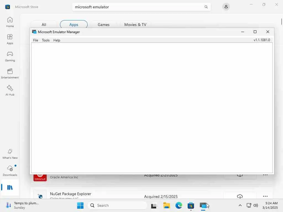Click the network icon in system tray
The image size is (283, 212).
tap(249, 205)
